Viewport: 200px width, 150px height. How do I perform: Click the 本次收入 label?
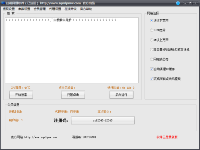pos(104,112)
